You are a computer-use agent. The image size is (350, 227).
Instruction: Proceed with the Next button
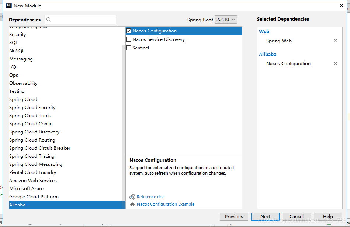tap(265, 217)
